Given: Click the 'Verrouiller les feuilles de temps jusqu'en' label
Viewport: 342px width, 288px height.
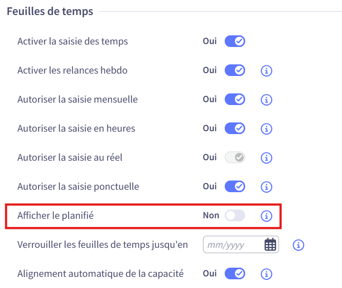Looking at the screenshot, I should point(102,244).
